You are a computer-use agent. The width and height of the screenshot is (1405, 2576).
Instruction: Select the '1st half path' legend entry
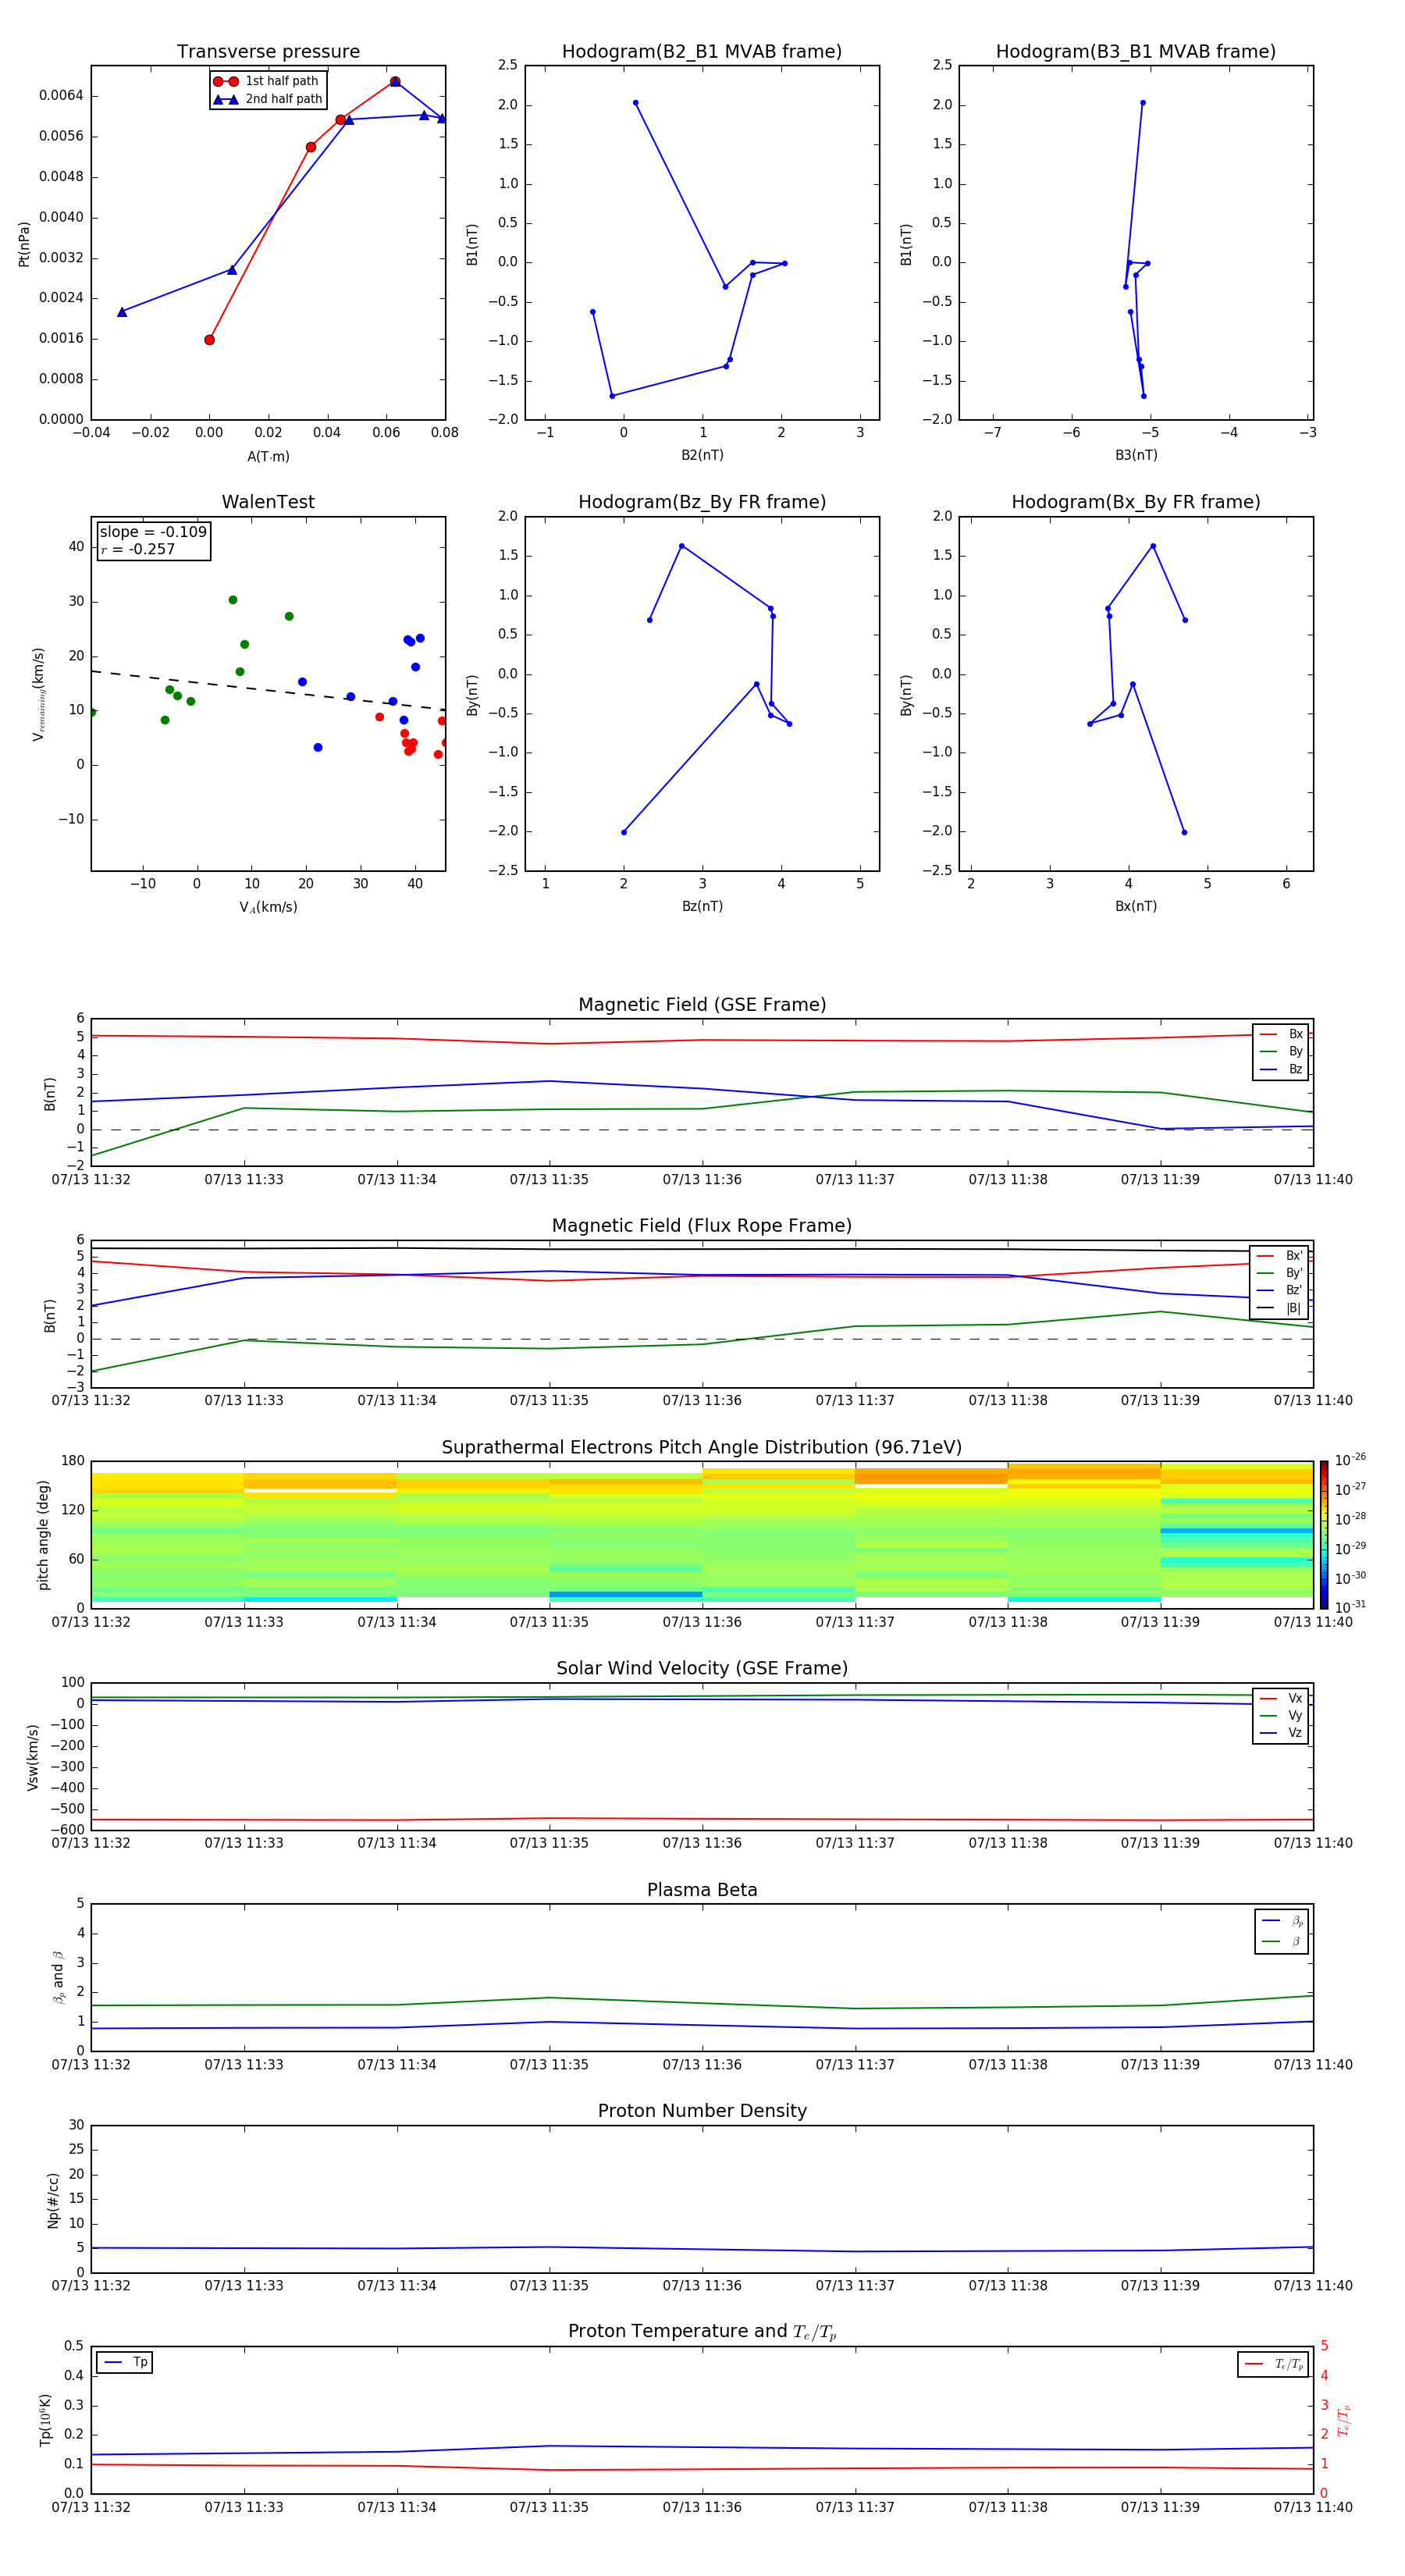tap(266, 81)
